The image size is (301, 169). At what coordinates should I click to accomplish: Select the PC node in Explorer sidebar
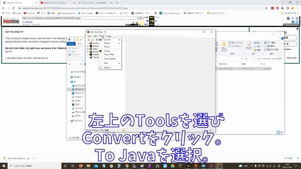tap(73, 82)
